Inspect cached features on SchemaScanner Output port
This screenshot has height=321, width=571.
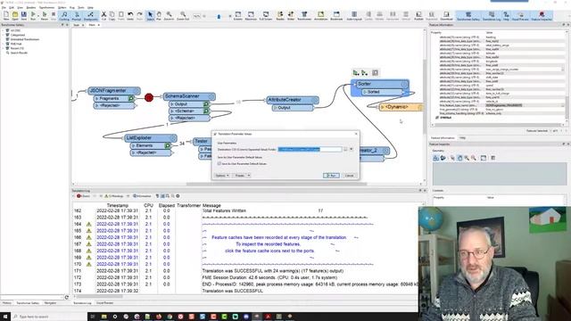206,104
